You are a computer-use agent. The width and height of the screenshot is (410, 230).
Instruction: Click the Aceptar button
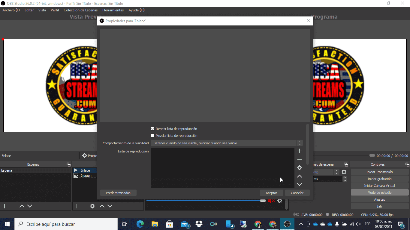click(x=271, y=193)
